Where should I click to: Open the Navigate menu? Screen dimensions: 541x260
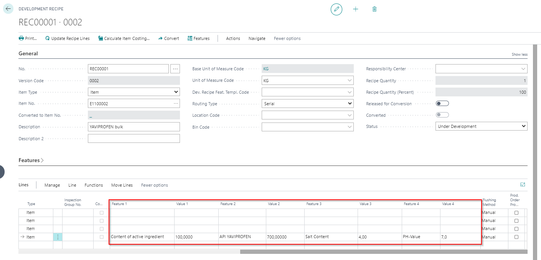[257, 38]
